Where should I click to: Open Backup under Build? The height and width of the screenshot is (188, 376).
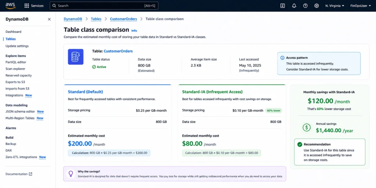(11, 144)
